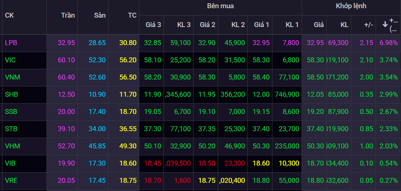Click the Giá 3 column header
This screenshot has height=191, width=401.
pos(153,25)
